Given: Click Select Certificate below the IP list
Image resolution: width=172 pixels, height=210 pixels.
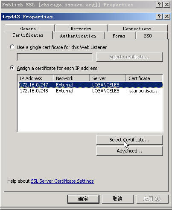Looking at the screenshot, I should pyautogui.click(x=130, y=140).
